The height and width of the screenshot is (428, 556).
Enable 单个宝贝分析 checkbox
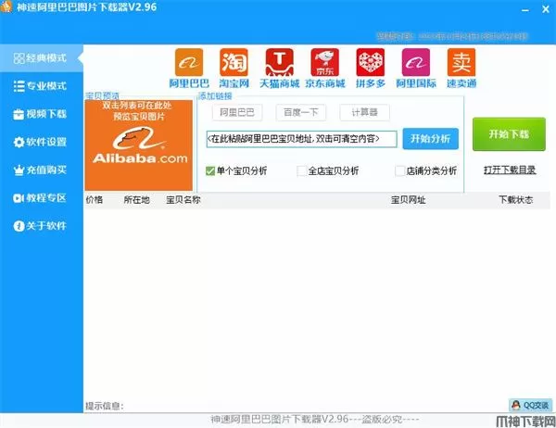tap(210, 170)
